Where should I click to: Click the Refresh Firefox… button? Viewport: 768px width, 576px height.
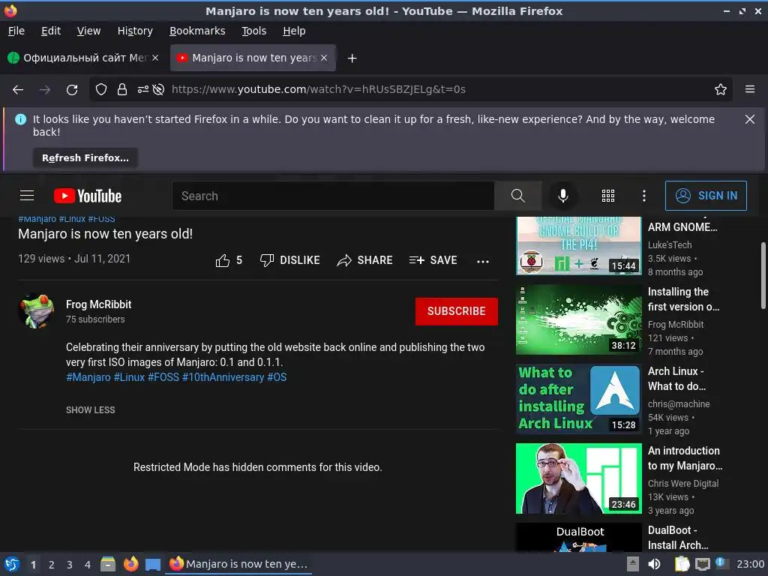(x=85, y=157)
